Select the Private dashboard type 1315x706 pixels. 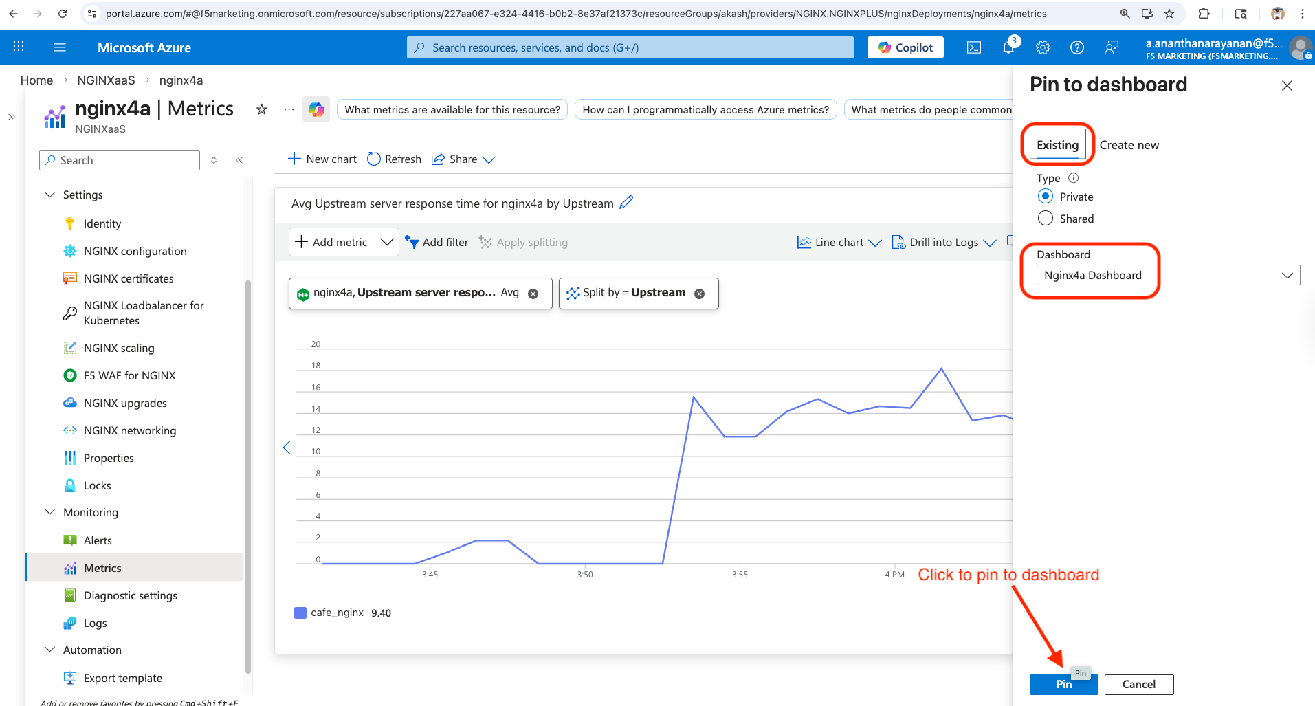click(1046, 197)
